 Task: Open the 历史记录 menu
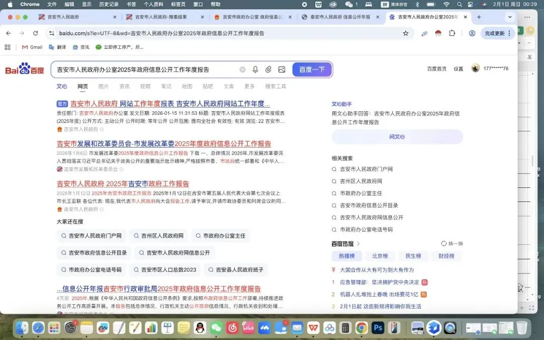pyautogui.click(x=109, y=5)
